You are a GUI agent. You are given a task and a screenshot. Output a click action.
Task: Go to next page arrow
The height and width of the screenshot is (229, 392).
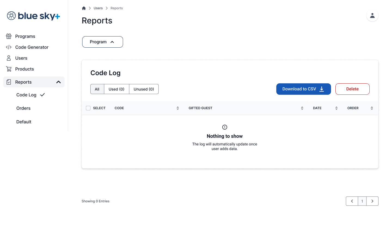[372, 201]
